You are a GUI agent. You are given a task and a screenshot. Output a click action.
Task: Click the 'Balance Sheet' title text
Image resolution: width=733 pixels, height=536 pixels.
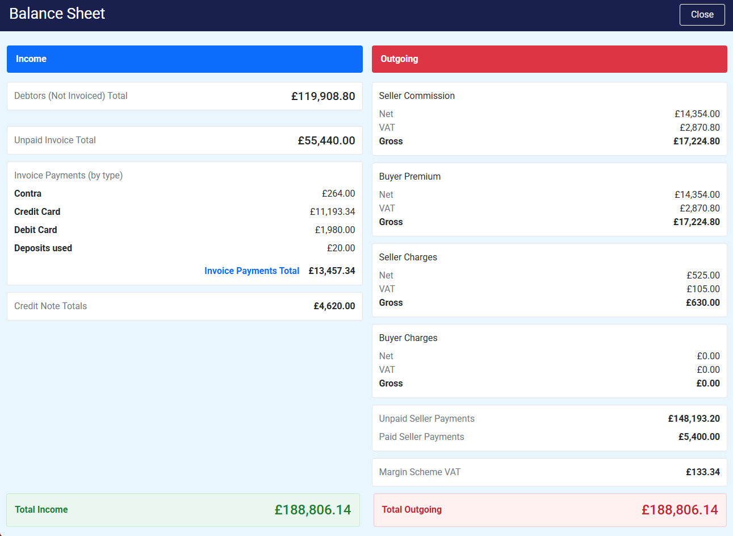[57, 14]
